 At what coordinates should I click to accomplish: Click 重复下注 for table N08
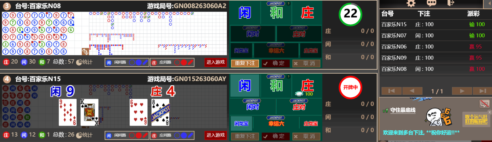point(245,63)
